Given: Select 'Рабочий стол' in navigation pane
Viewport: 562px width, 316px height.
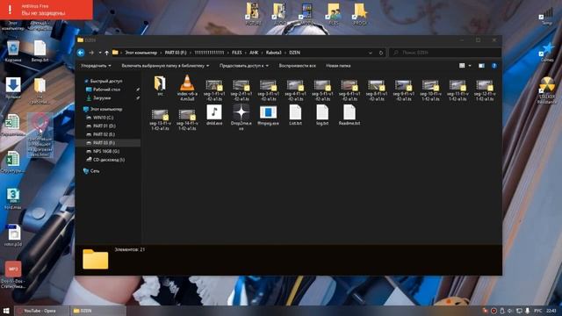Looking at the screenshot, I should pyautogui.click(x=106, y=90).
